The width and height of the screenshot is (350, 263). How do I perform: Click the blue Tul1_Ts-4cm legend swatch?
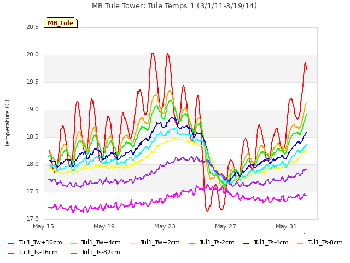246,243
